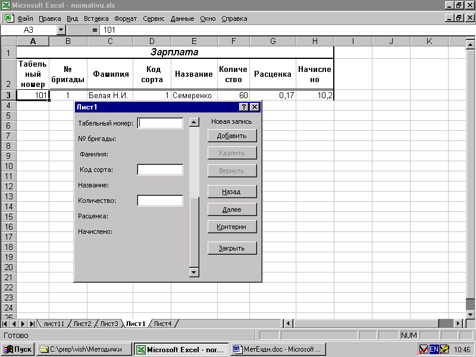This screenshot has width=476, height=357.
Task: Click vertical scrollbar up arrow of worksheet
Action: click(470, 45)
